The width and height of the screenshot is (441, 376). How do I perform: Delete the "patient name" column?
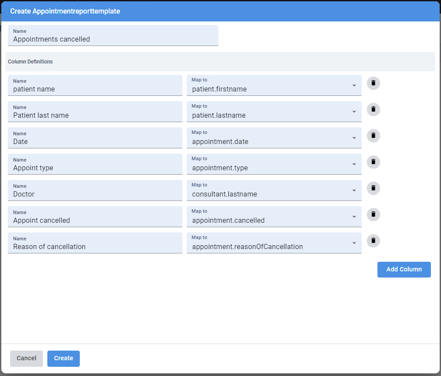coord(373,83)
